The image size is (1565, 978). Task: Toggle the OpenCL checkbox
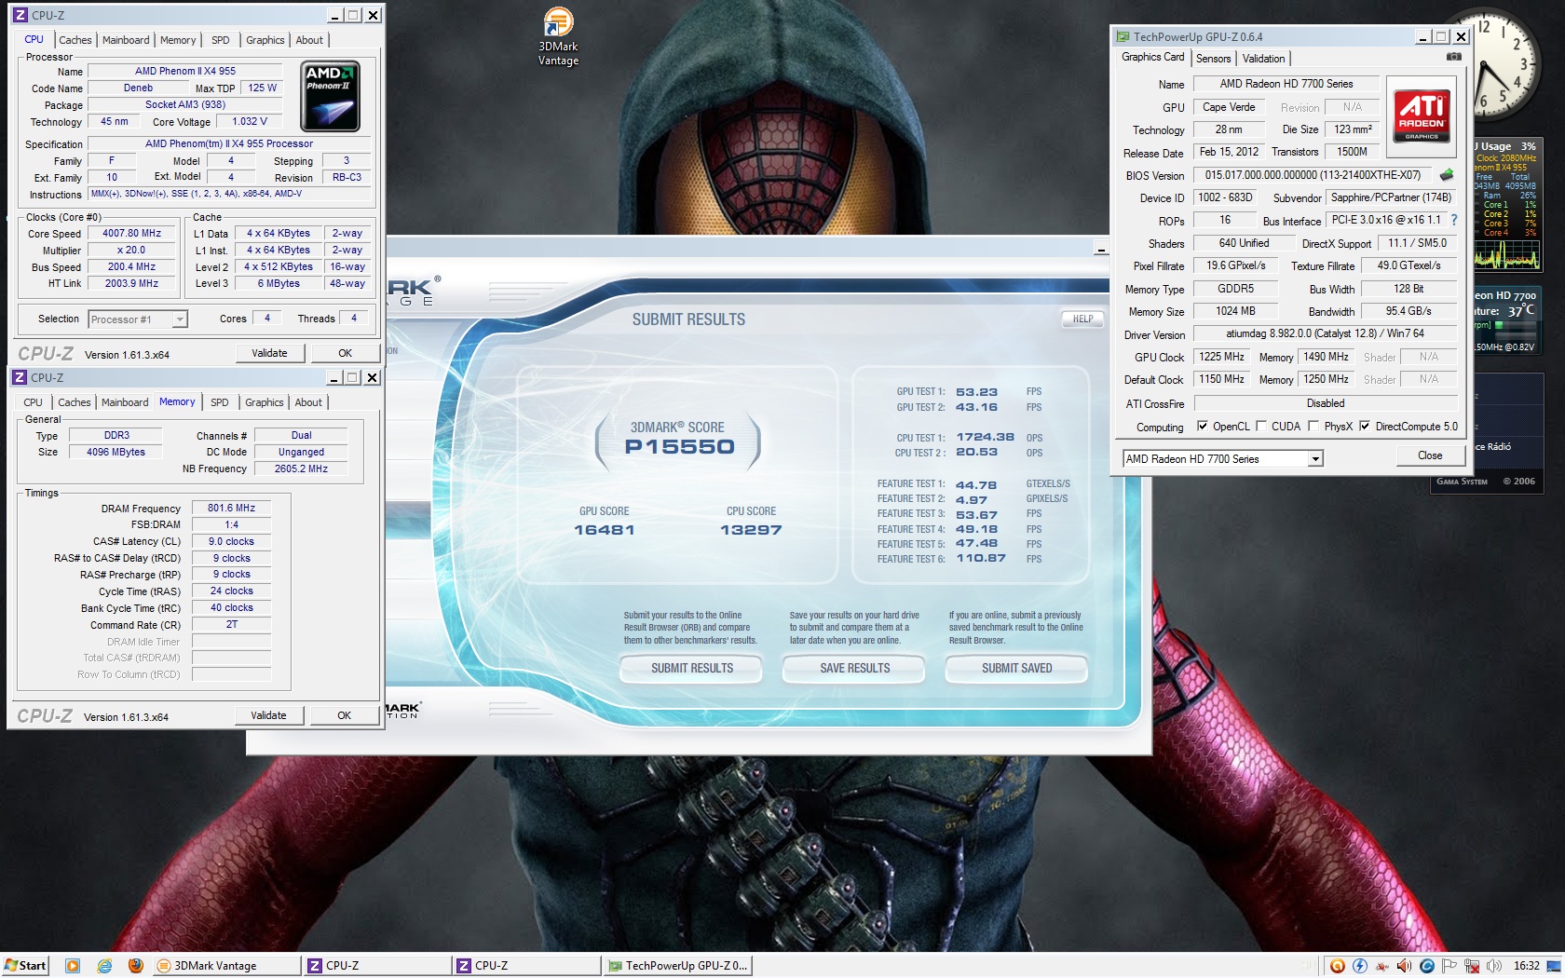(x=1202, y=427)
